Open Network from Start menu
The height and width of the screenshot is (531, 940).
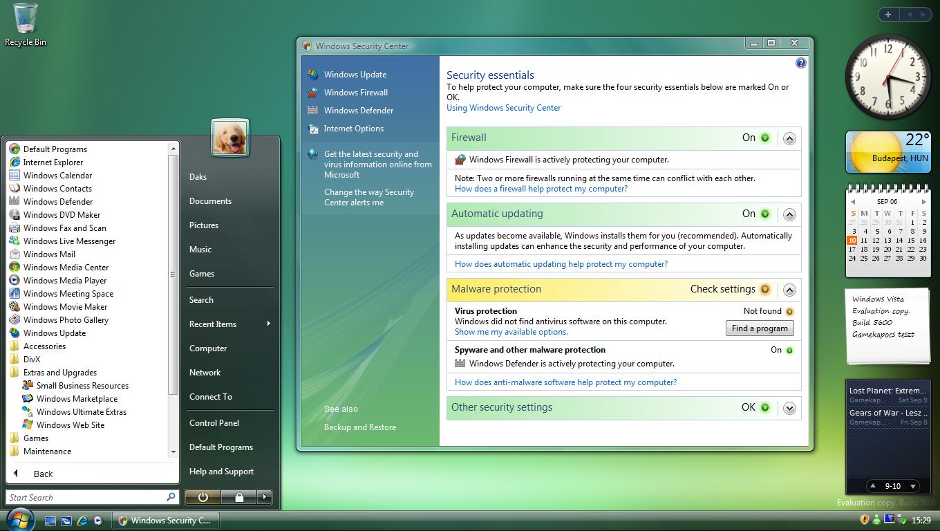click(x=205, y=372)
